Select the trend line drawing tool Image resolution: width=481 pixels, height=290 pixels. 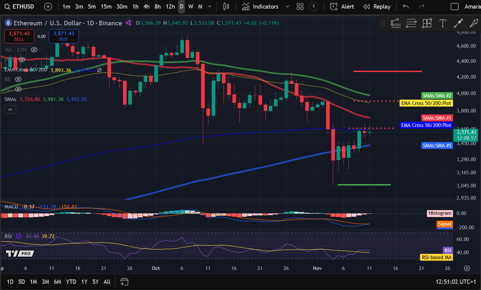pos(458,23)
